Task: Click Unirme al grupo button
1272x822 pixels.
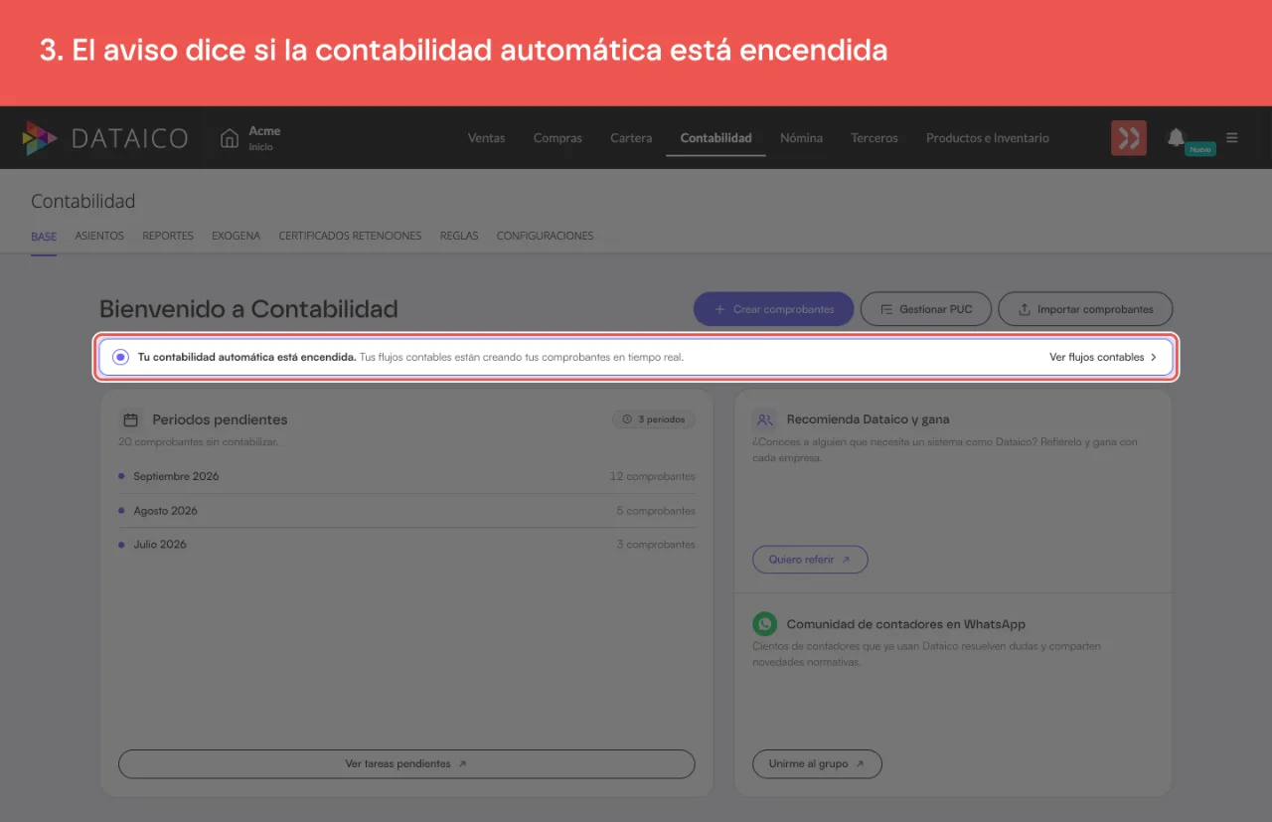Action: click(x=817, y=764)
